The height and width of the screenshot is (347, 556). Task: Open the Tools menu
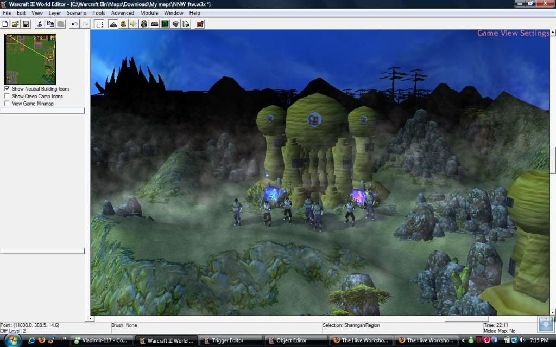[99, 13]
